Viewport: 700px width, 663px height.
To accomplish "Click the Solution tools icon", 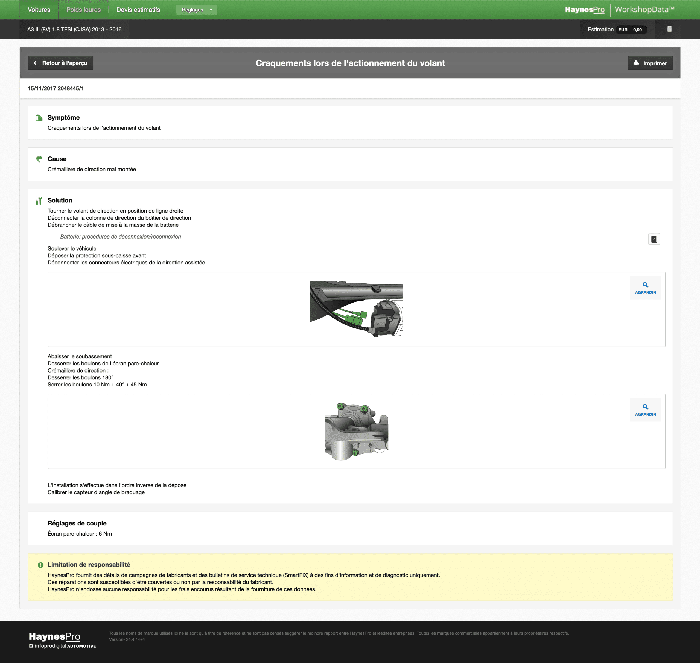I will coord(39,201).
